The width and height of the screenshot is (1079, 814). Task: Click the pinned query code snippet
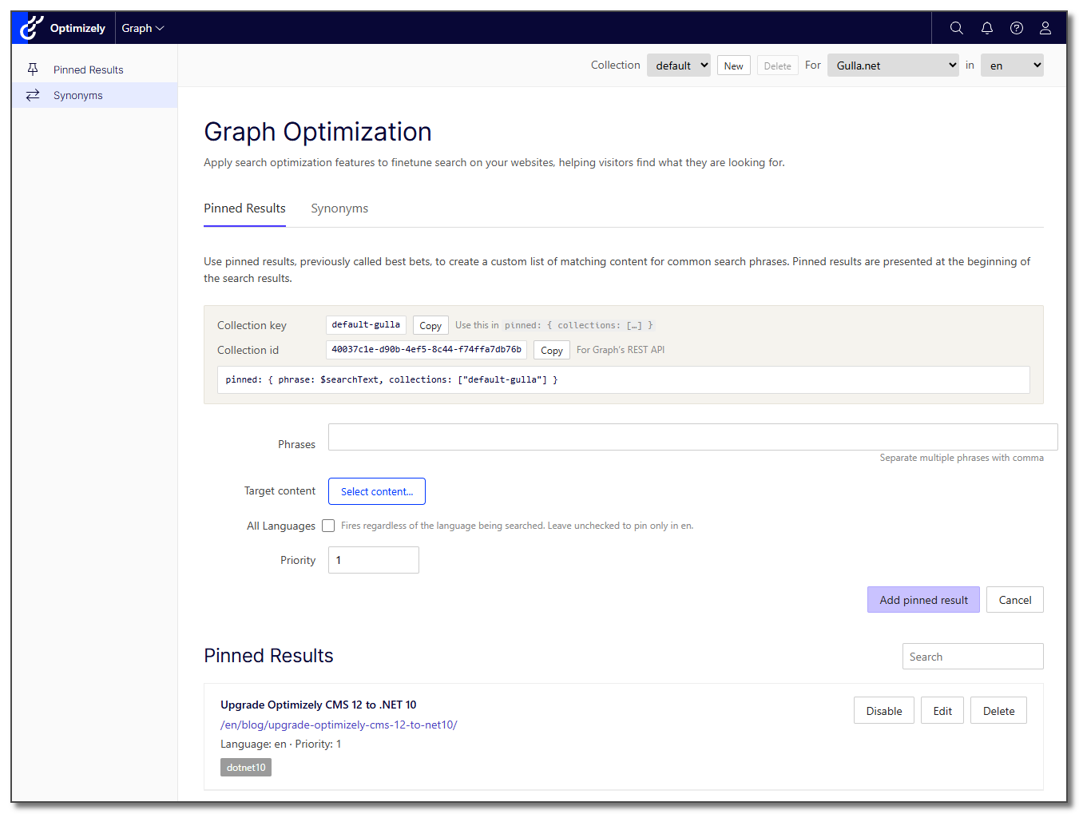pyautogui.click(x=623, y=379)
